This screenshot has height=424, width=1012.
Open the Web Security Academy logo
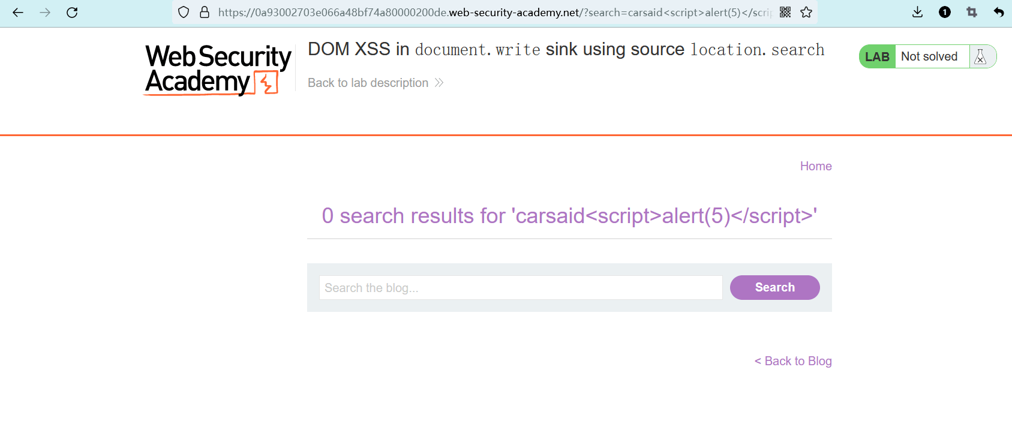[x=218, y=70]
